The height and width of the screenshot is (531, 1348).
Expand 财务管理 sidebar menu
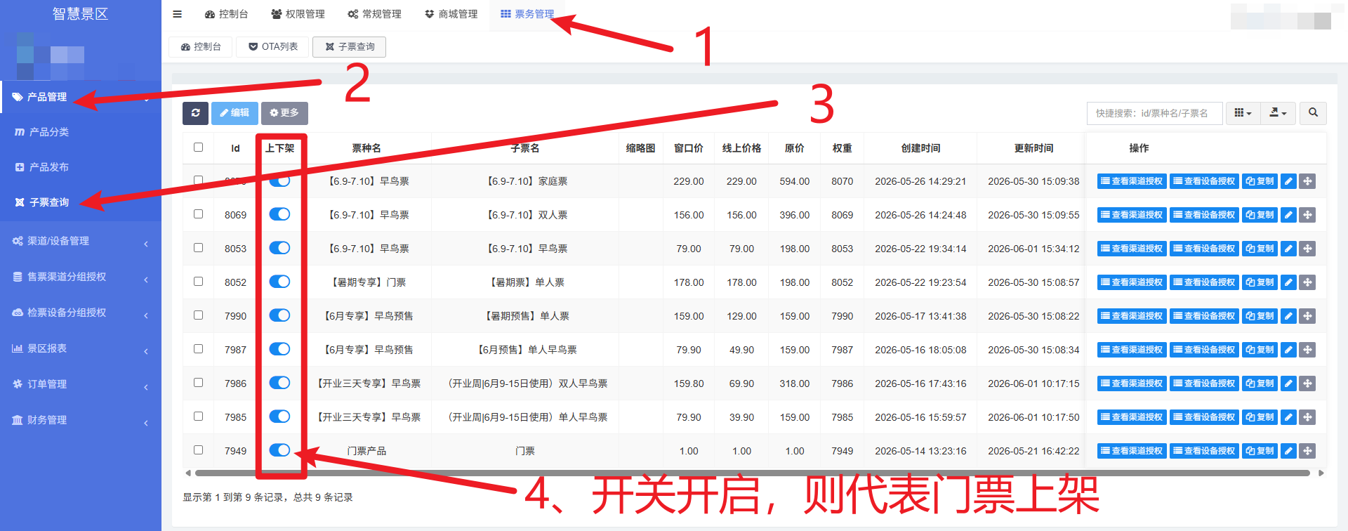pos(81,420)
